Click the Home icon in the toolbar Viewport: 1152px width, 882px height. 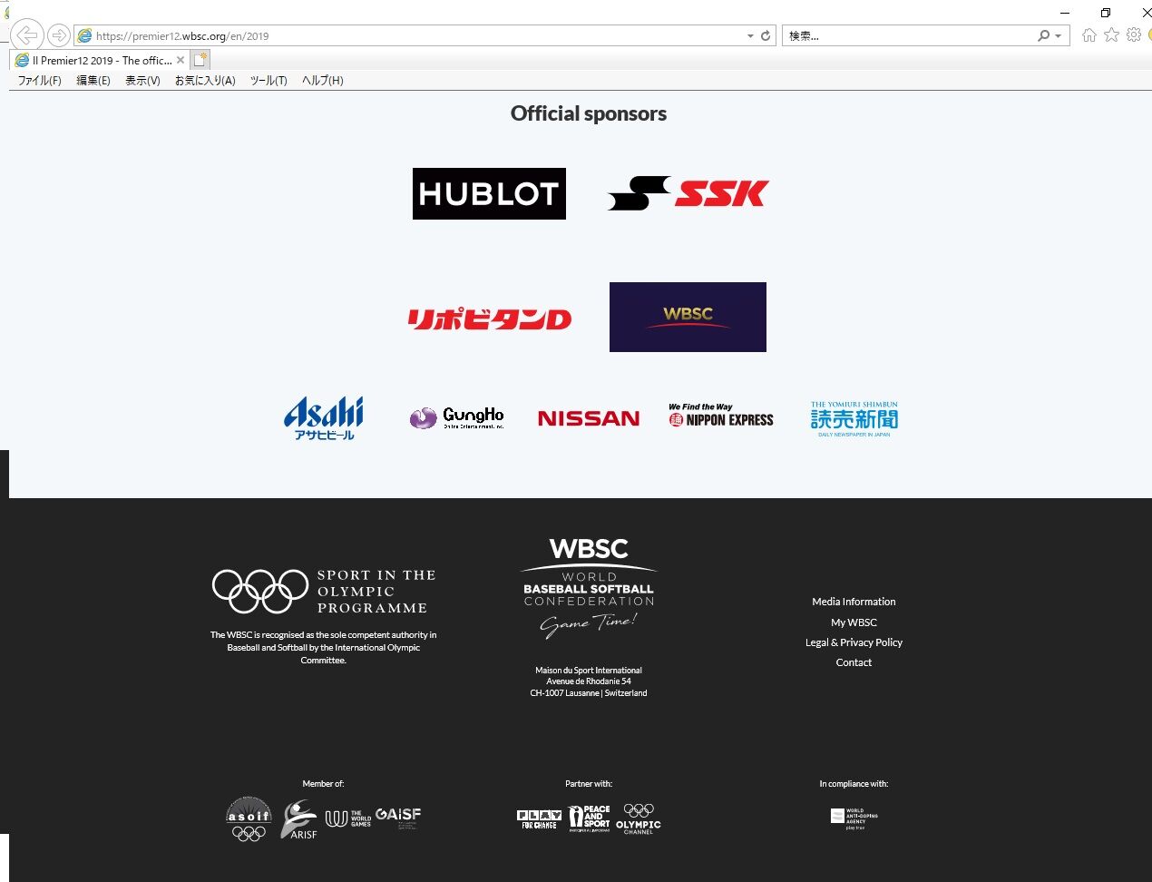[1089, 35]
